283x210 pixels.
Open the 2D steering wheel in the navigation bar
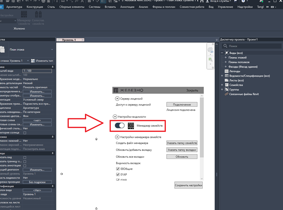[x=210, y=50]
